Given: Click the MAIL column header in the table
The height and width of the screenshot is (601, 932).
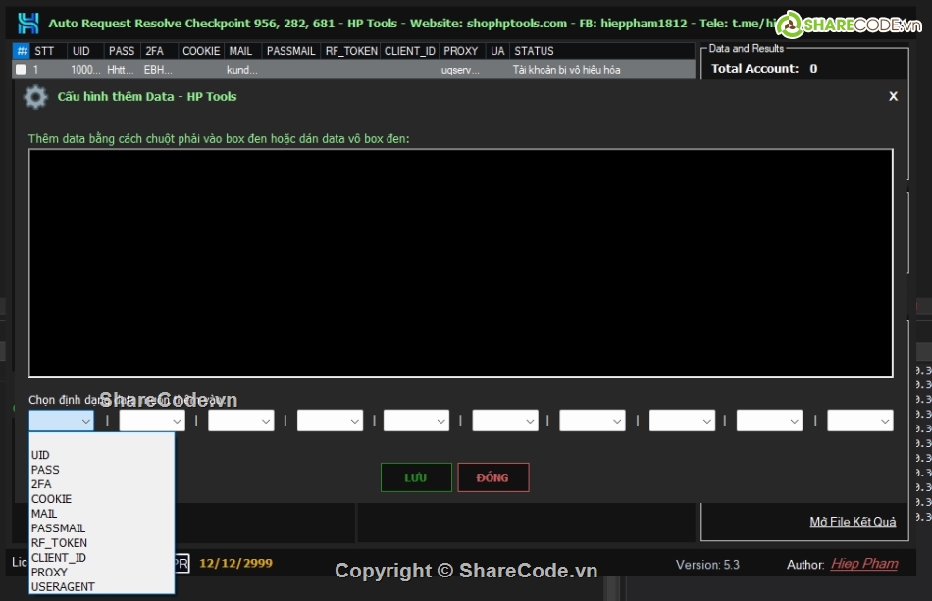Looking at the screenshot, I should 242,51.
